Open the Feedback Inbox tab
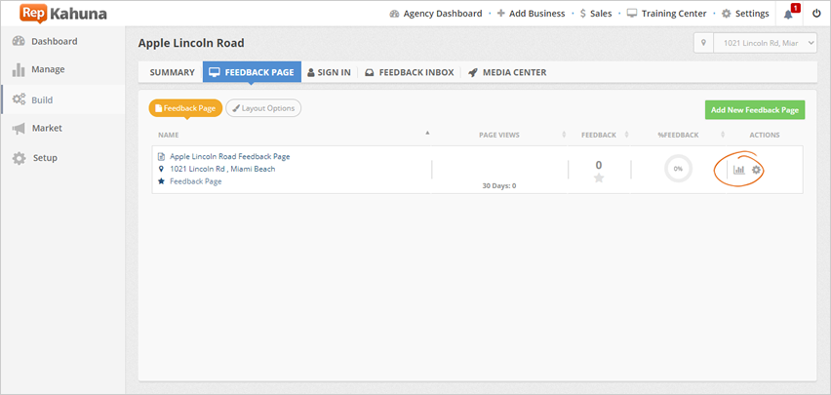This screenshot has height=395, width=831. click(x=410, y=72)
